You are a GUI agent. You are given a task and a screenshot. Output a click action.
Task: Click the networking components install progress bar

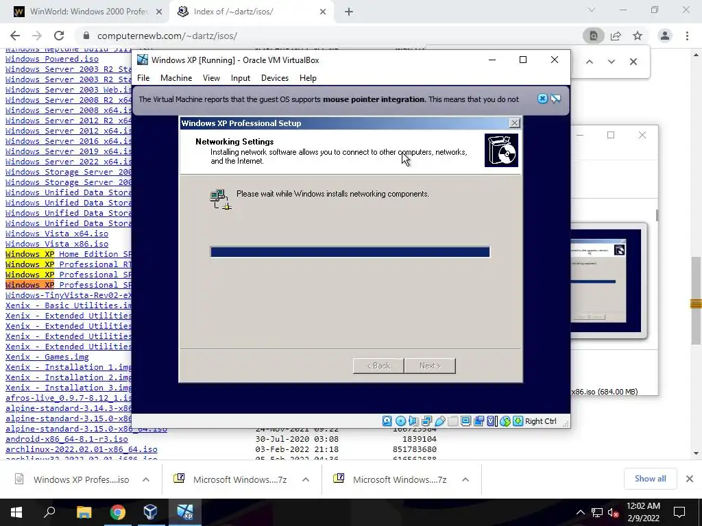pyautogui.click(x=350, y=252)
